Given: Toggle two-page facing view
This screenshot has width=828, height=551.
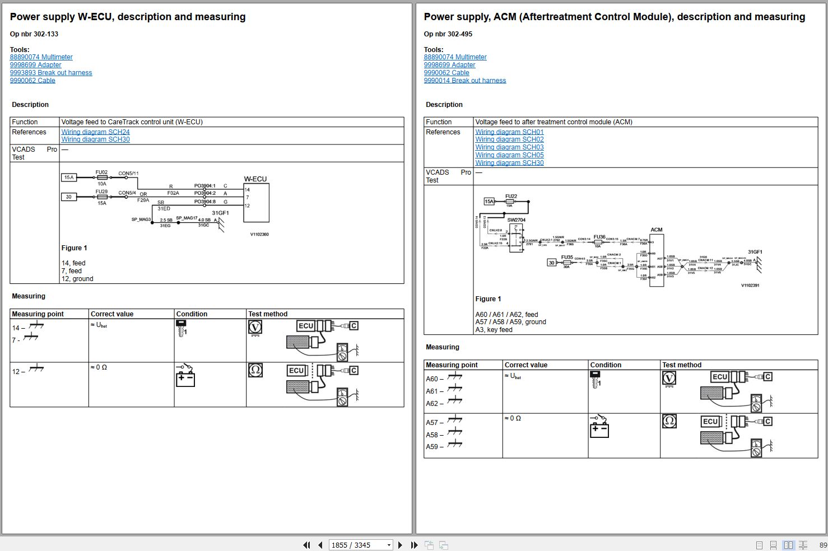Looking at the screenshot, I should (x=788, y=545).
